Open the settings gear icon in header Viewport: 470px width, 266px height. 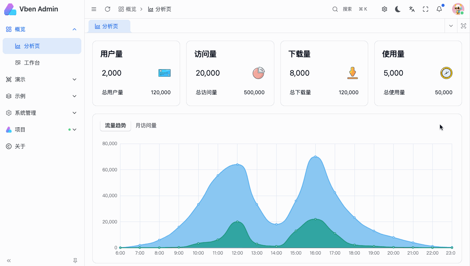(385, 9)
